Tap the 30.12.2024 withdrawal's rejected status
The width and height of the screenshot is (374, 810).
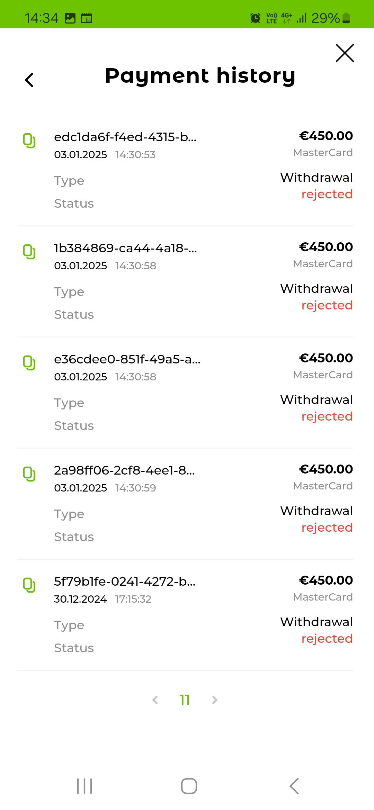pyautogui.click(x=327, y=639)
